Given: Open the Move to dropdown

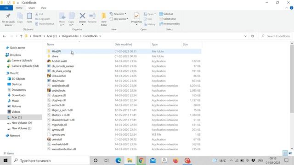Looking at the screenshot, I should pyautogui.click(x=62, y=19).
